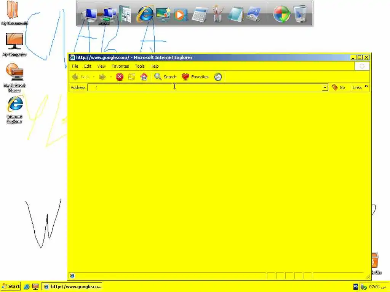Launch the Calculator dock icon

pyautogui.click(x=200, y=15)
